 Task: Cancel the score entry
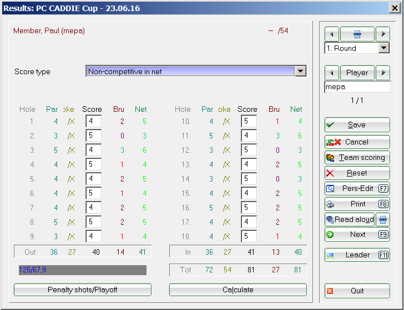coord(357,142)
